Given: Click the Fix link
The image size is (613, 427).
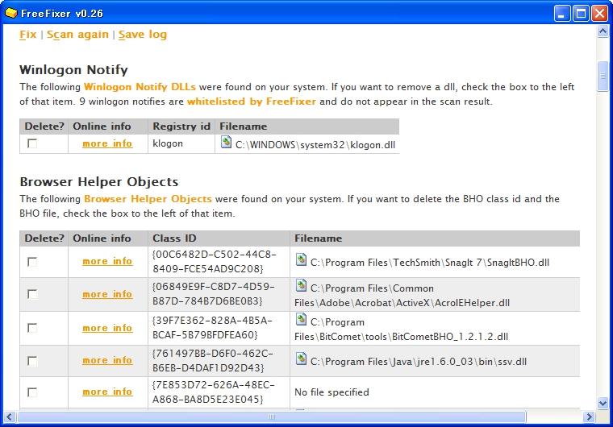Looking at the screenshot, I should (27, 35).
